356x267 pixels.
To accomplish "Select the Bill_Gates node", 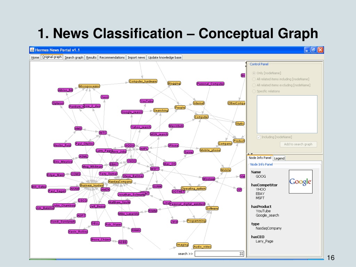I will point(39,187).
